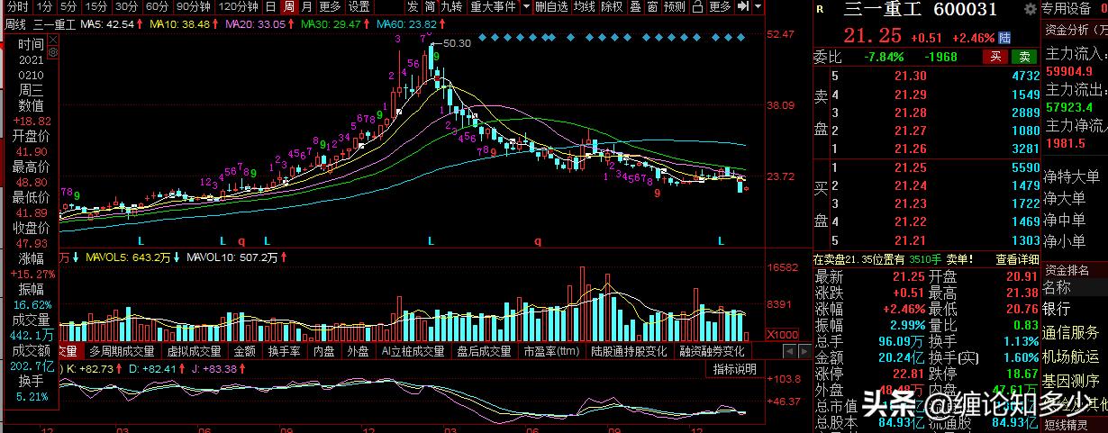This screenshot has width=1108, height=433.
Task: Toggle 除权 ex-rights adjustment
Action: pyautogui.click(x=612, y=7)
